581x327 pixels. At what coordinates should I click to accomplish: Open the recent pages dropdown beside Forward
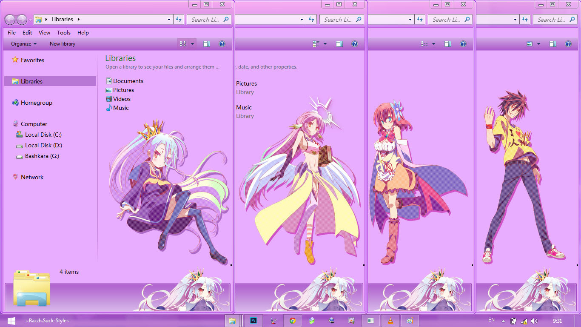coord(30,20)
